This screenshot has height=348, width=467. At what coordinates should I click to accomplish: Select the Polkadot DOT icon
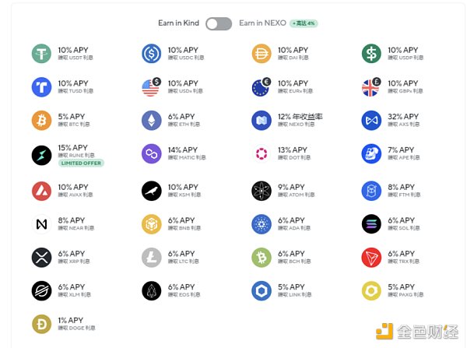pyautogui.click(x=261, y=154)
